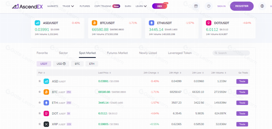Click the 3X leverage badge on DOT

(x=68, y=114)
